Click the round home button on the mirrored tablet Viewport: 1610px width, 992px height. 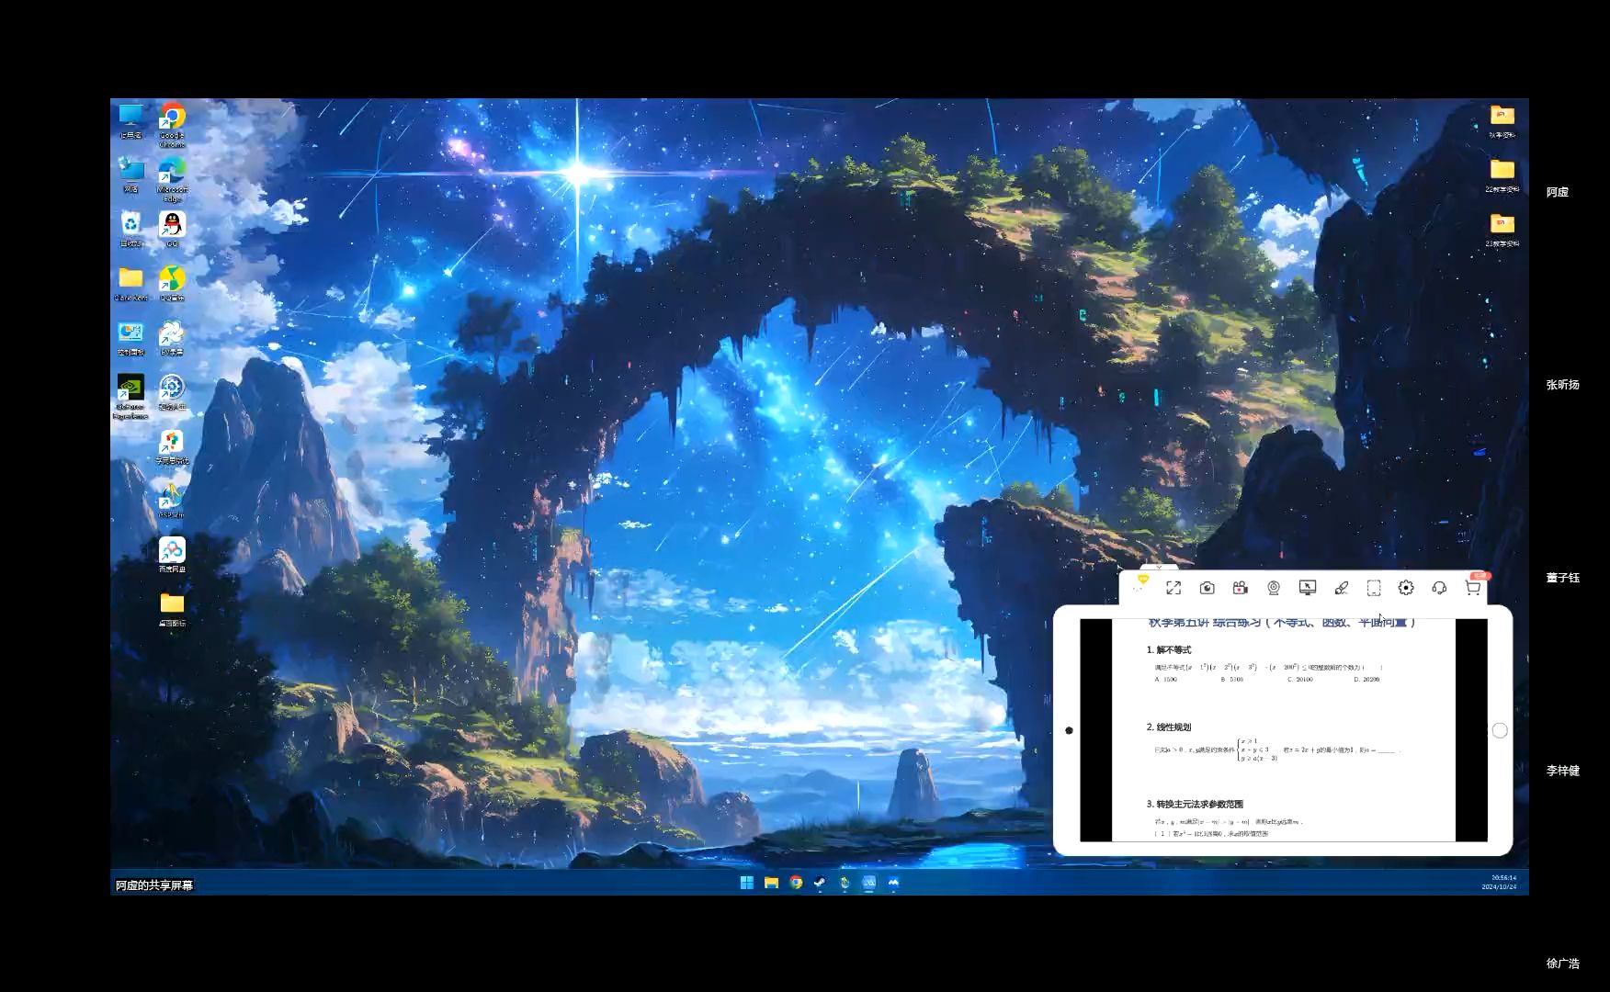[x=1500, y=730]
